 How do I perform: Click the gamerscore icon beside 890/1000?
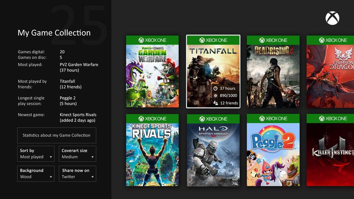click(x=215, y=96)
